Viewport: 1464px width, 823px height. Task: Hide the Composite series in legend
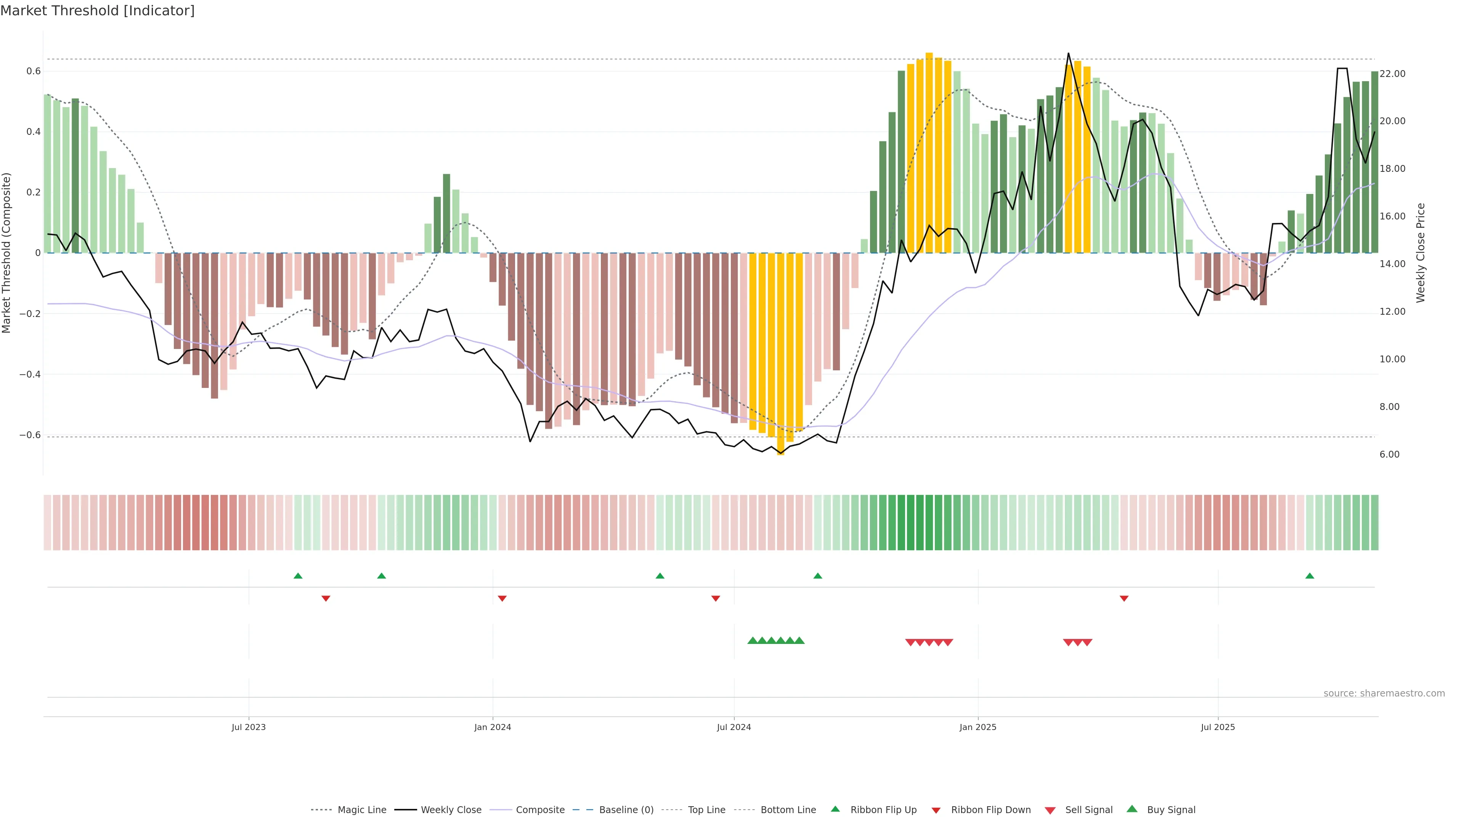pos(540,810)
